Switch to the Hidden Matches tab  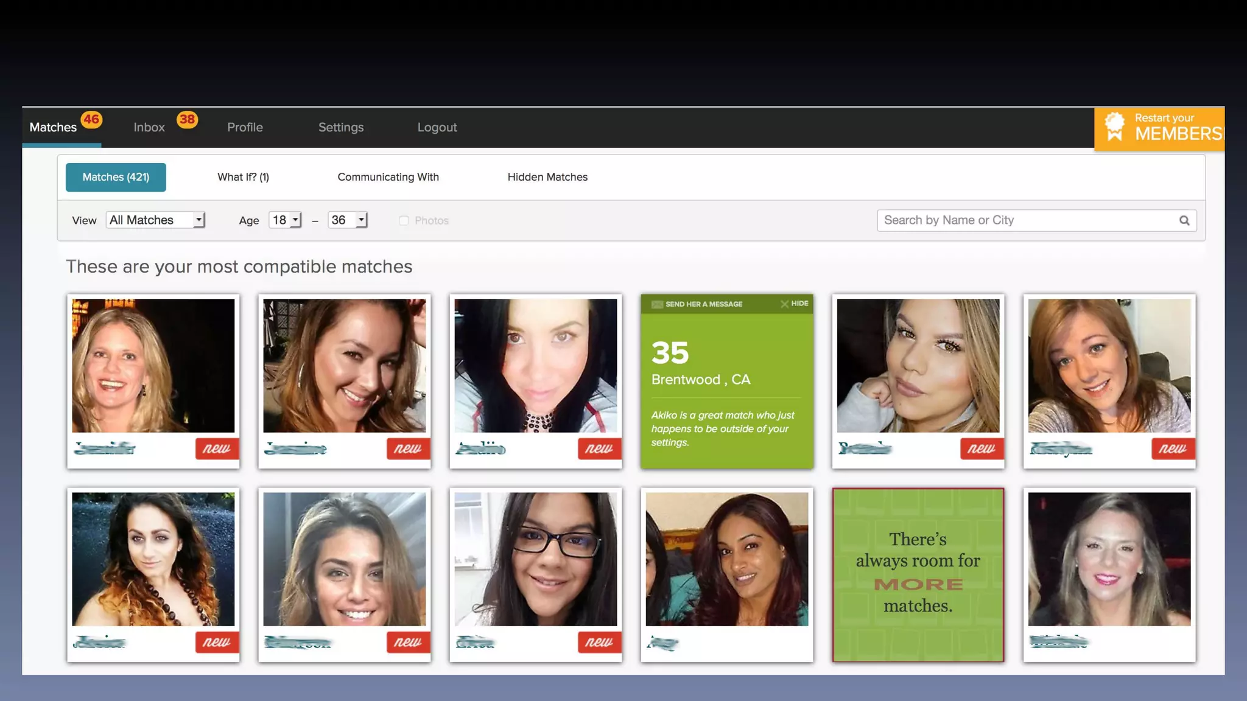point(547,177)
